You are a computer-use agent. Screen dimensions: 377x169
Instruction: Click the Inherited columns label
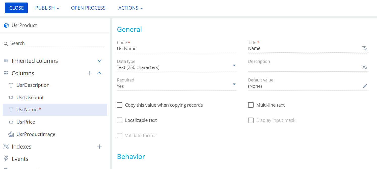[x=35, y=61]
